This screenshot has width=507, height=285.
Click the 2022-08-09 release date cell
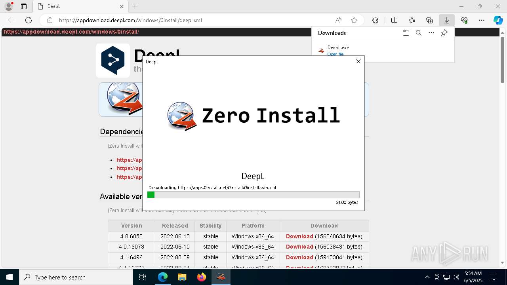[x=175, y=257]
